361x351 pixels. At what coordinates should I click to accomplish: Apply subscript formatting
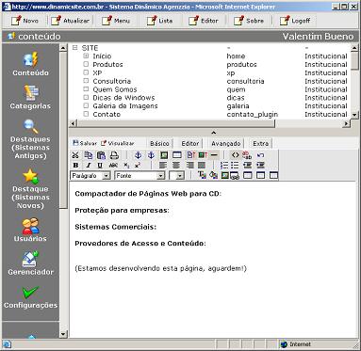tap(126, 166)
